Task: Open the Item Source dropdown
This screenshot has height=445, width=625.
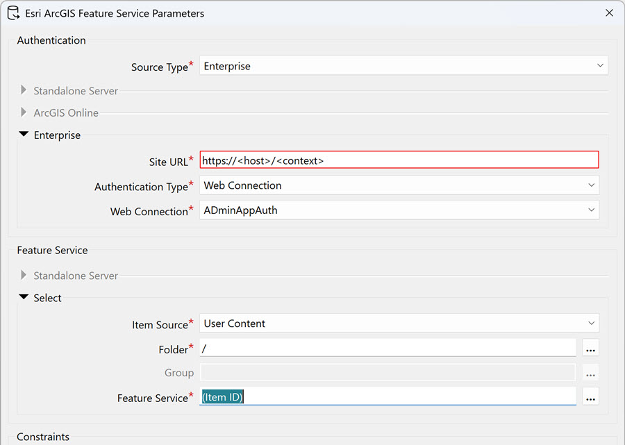Action: click(x=399, y=324)
